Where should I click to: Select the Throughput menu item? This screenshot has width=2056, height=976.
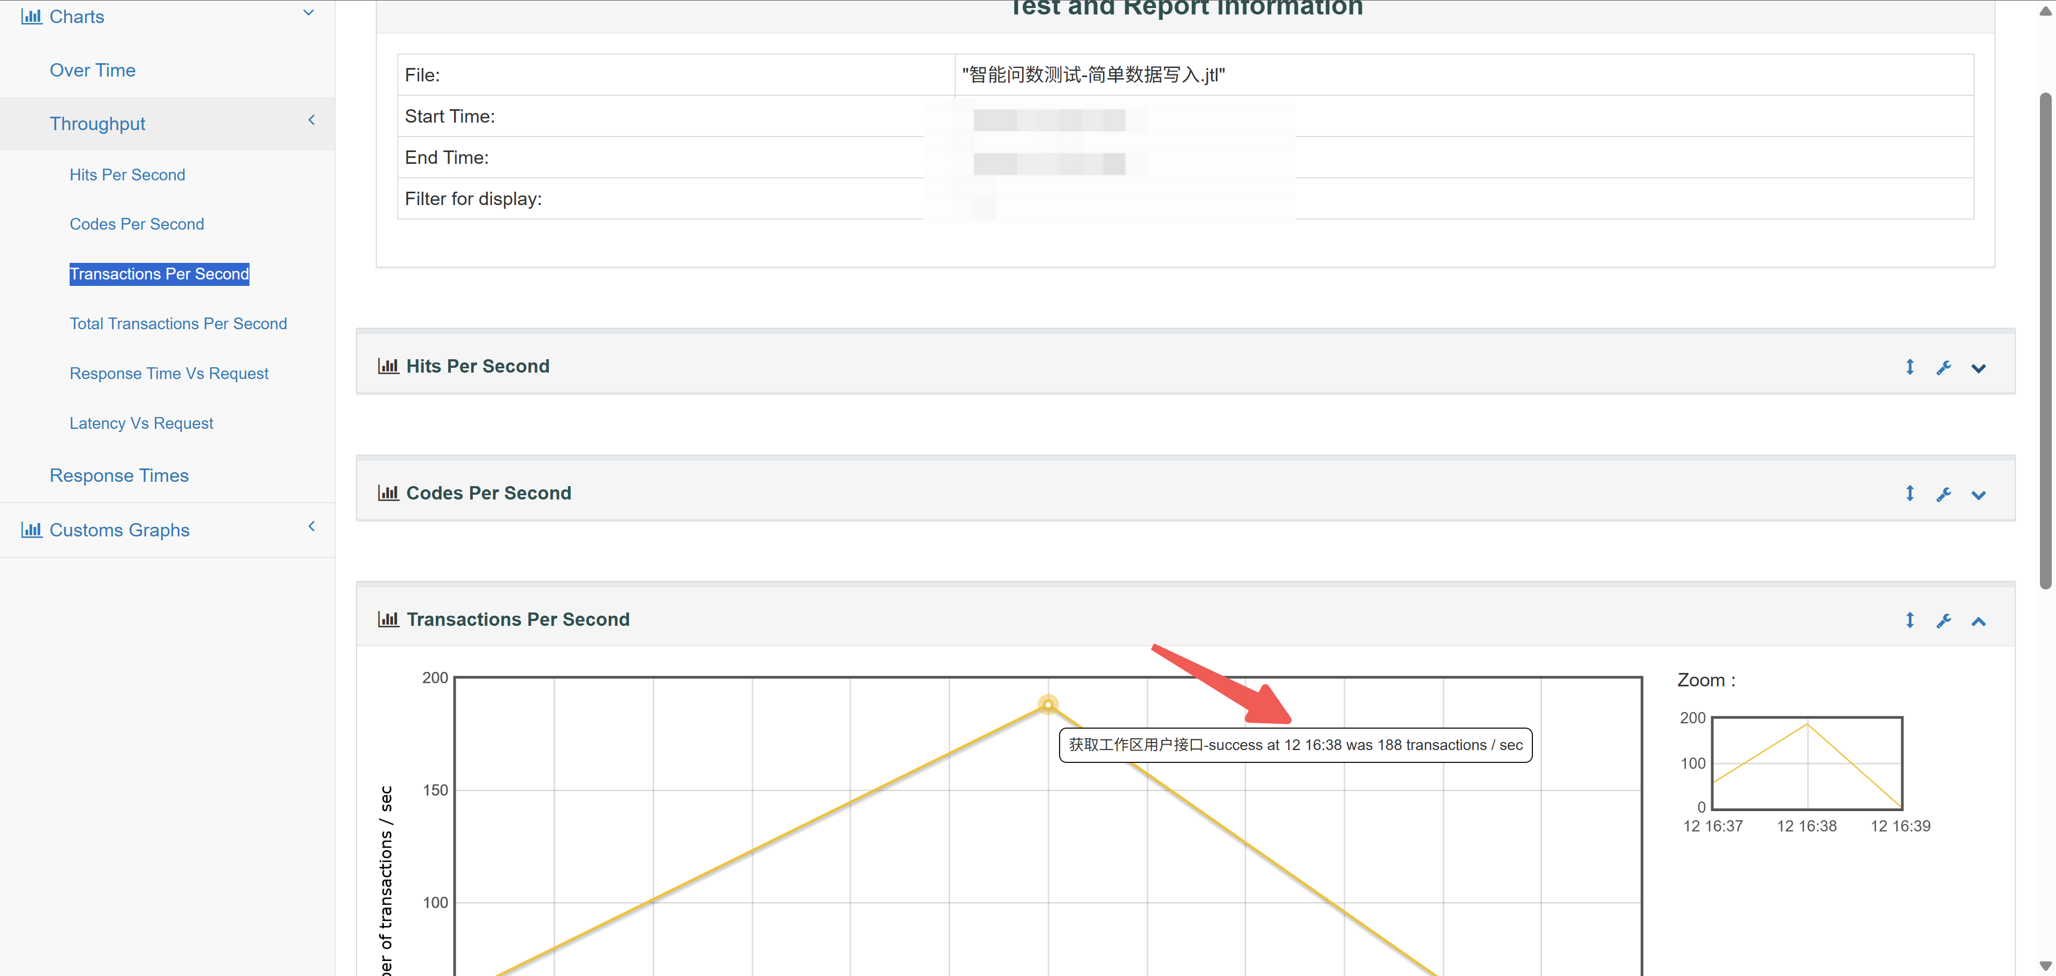(x=97, y=124)
